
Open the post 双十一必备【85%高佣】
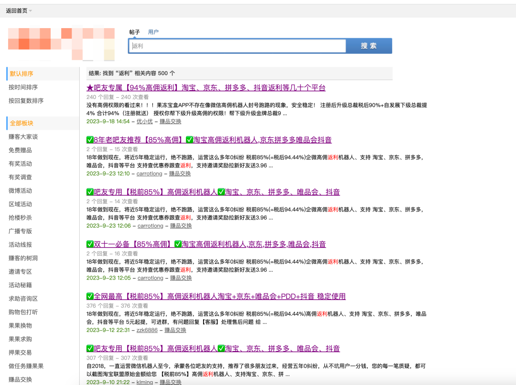(206, 244)
